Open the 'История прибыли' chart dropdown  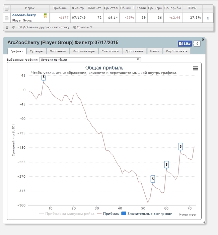90,60
